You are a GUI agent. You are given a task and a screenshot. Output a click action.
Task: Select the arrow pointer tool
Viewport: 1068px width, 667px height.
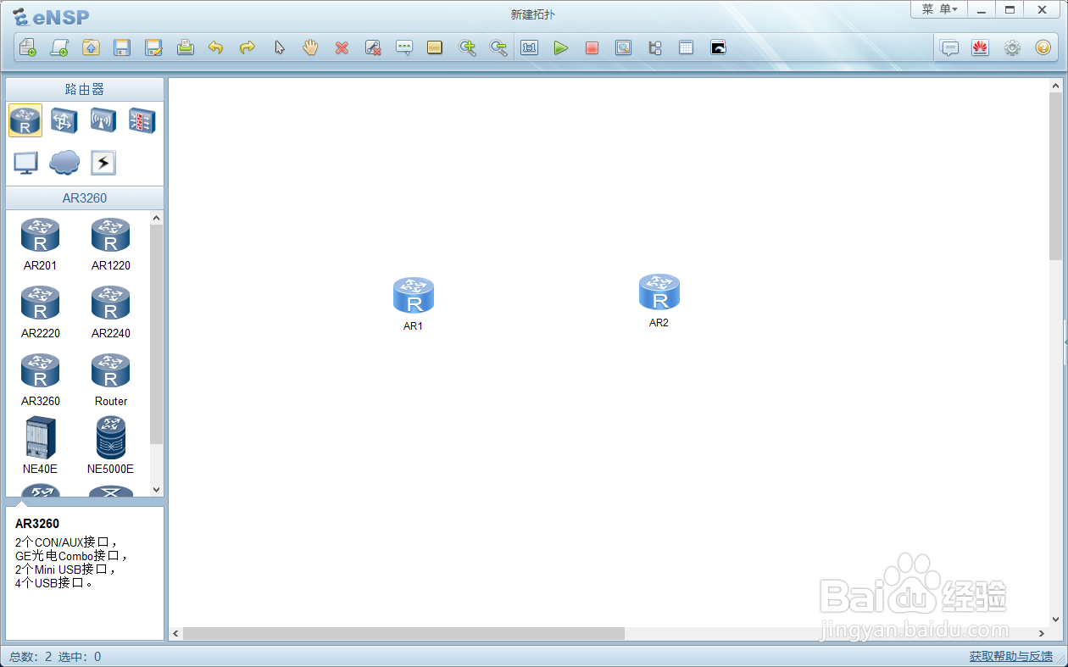click(x=279, y=48)
